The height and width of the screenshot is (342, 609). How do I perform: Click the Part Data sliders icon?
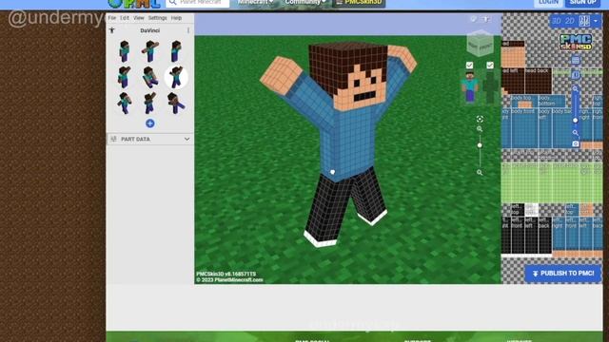point(114,139)
